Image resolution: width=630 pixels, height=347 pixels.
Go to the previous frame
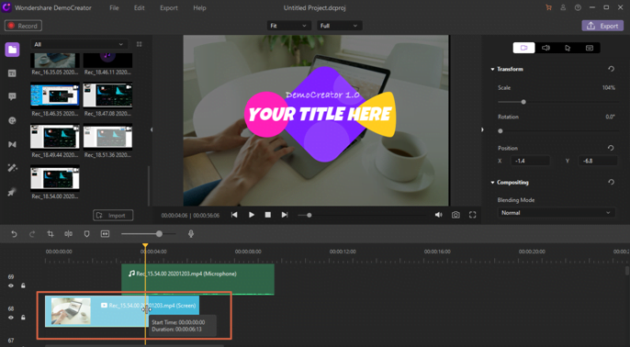pos(234,215)
